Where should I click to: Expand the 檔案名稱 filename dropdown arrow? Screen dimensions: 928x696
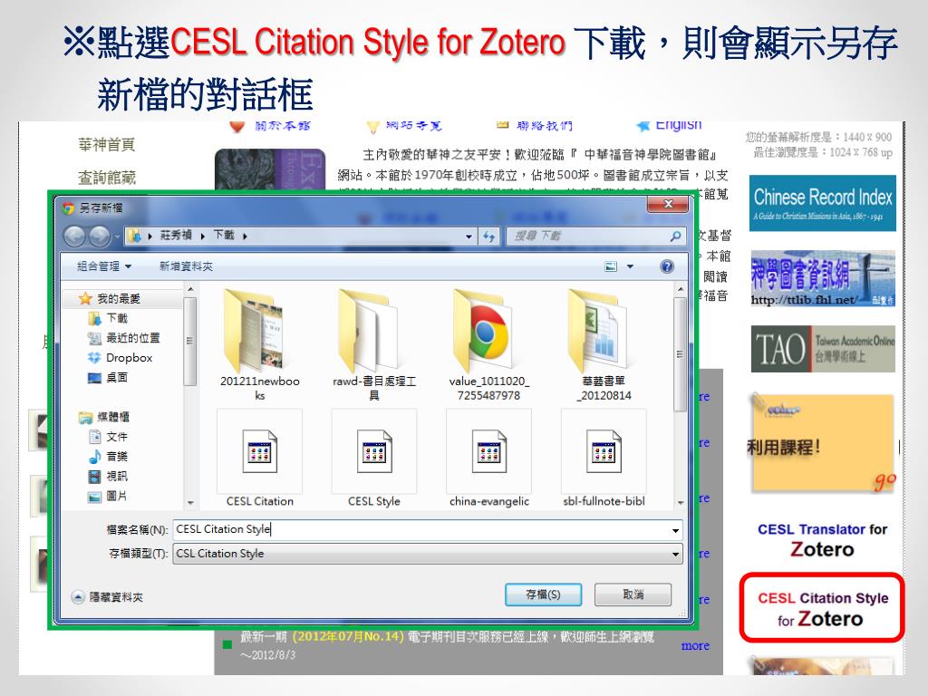click(x=675, y=530)
